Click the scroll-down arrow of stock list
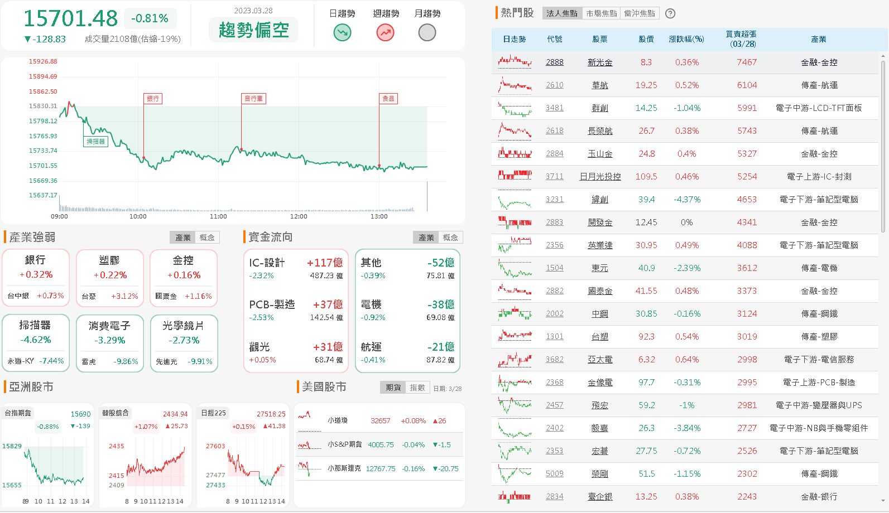Viewport: 889px width, 513px height. point(883,501)
